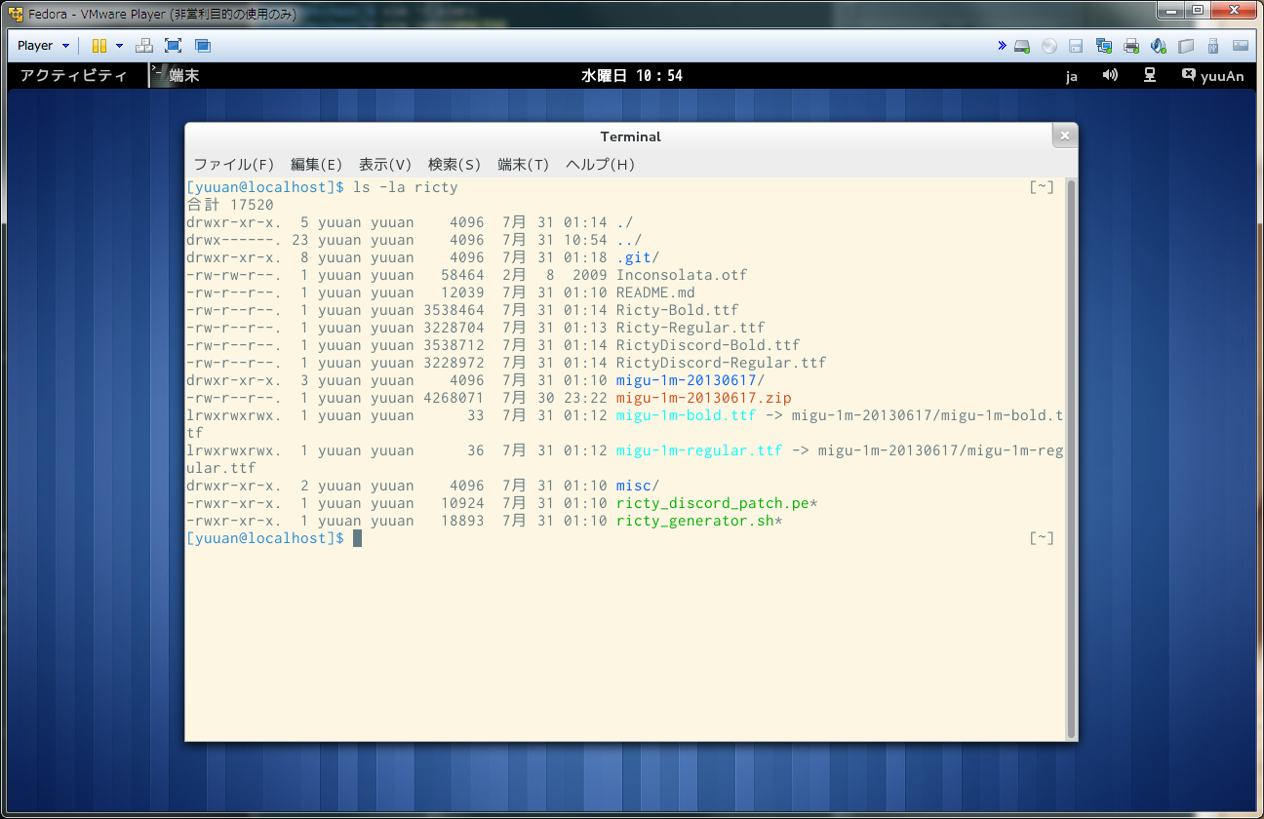Image resolution: width=1264 pixels, height=819 pixels.
Task: Click the 端末 app menu in top bar
Action: [176, 75]
